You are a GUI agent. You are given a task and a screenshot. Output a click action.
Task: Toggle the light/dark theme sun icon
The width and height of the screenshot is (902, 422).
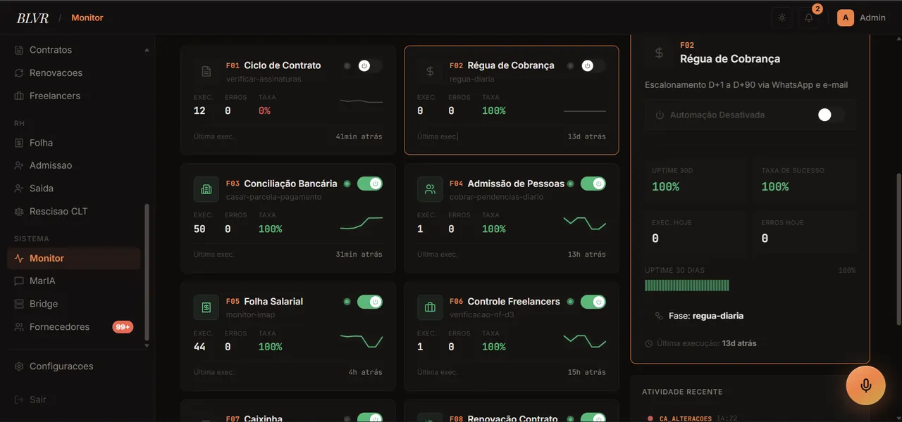tap(782, 18)
